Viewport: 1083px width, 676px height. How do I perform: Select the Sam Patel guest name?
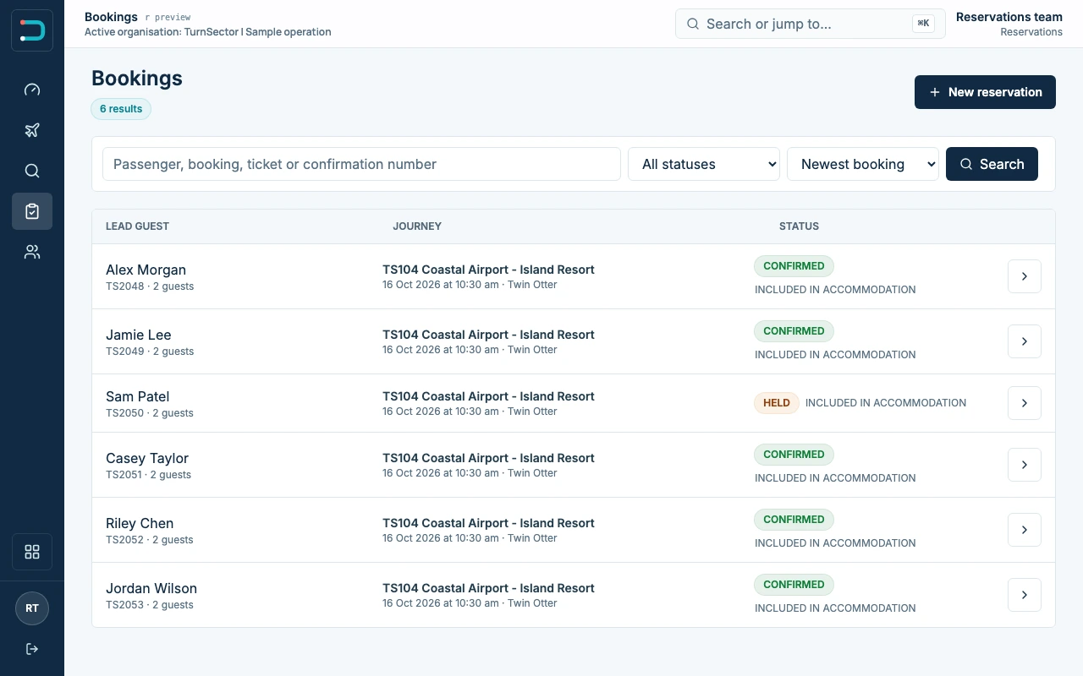pos(137,396)
